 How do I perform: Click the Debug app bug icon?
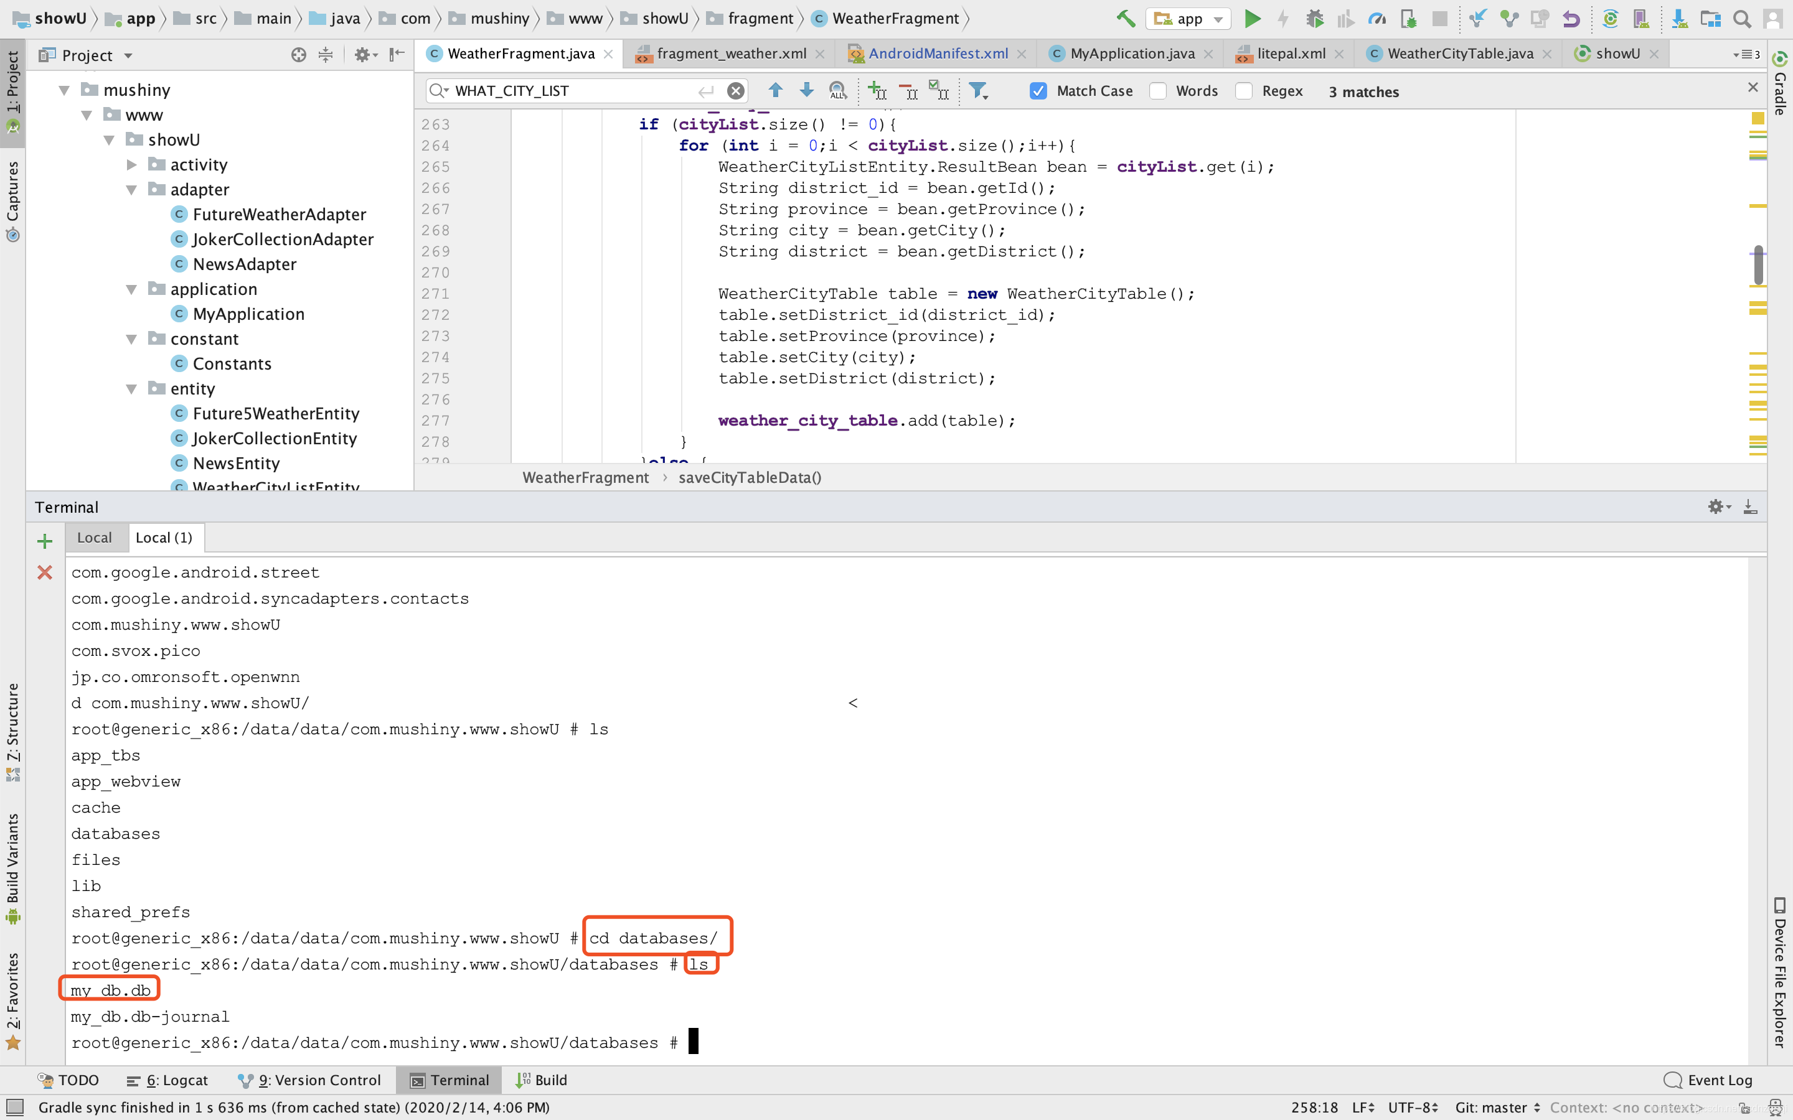click(1315, 19)
